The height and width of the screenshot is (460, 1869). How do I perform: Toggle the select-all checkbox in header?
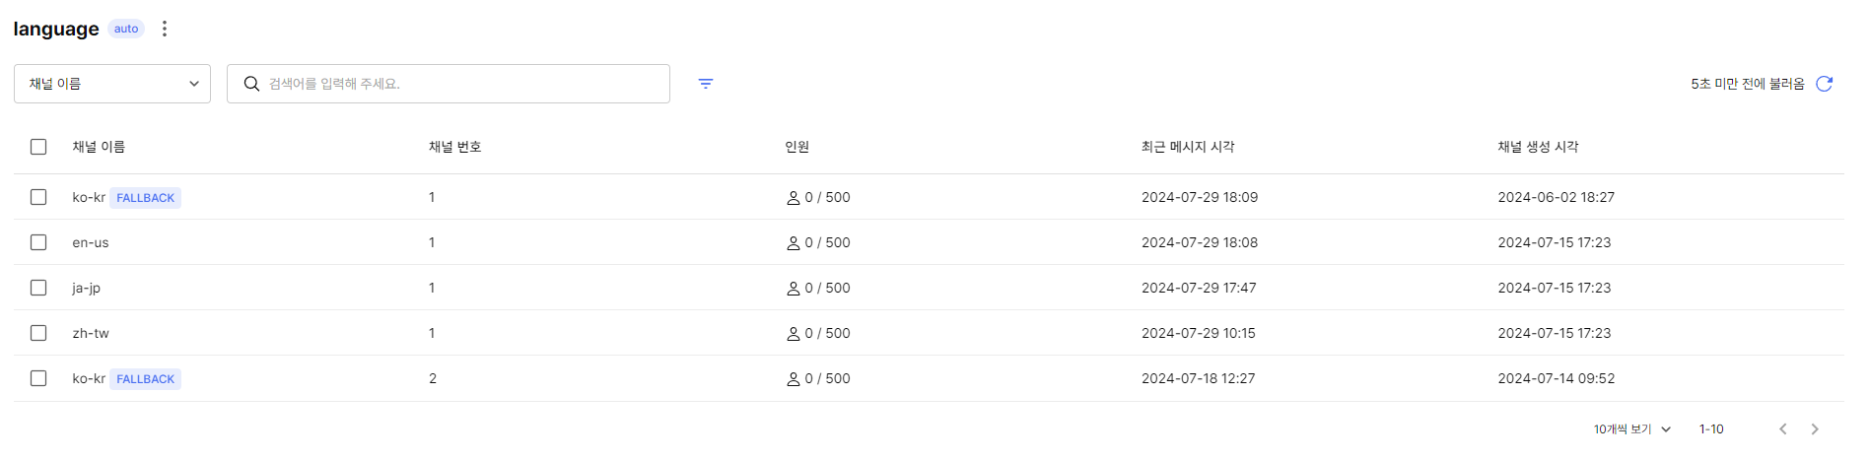[38, 147]
